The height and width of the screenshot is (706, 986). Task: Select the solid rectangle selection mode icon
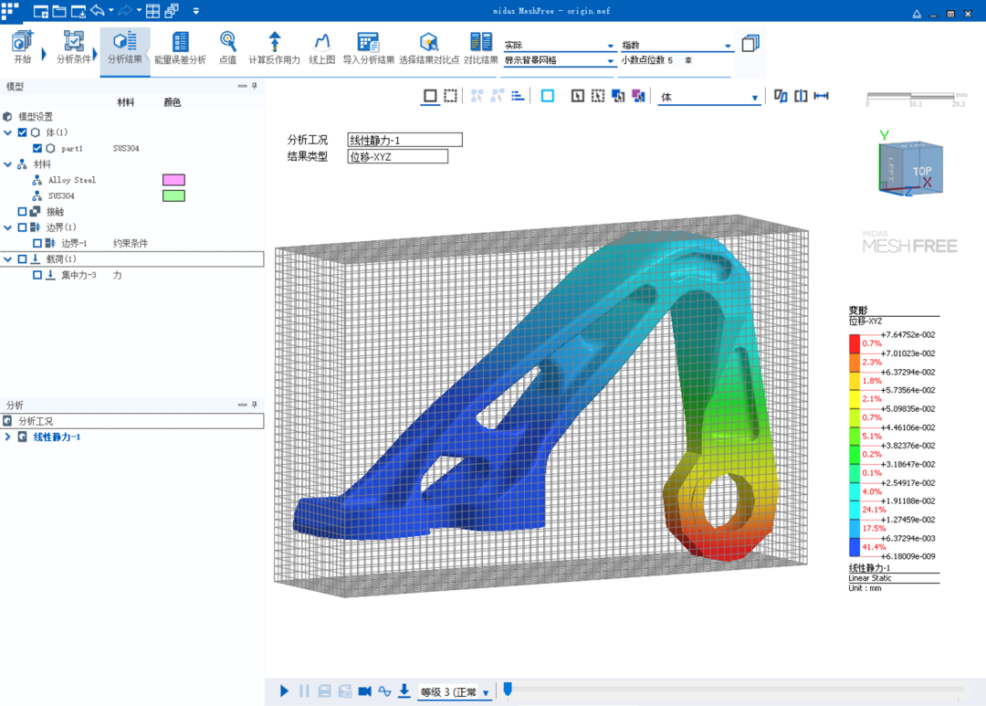point(430,96)
